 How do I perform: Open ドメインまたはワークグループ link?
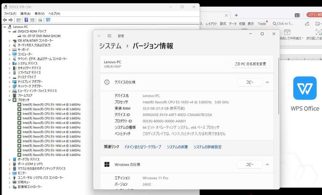pos(143,147)
